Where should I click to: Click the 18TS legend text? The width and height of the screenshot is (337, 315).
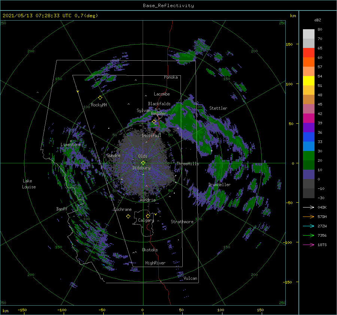(322, 245)
